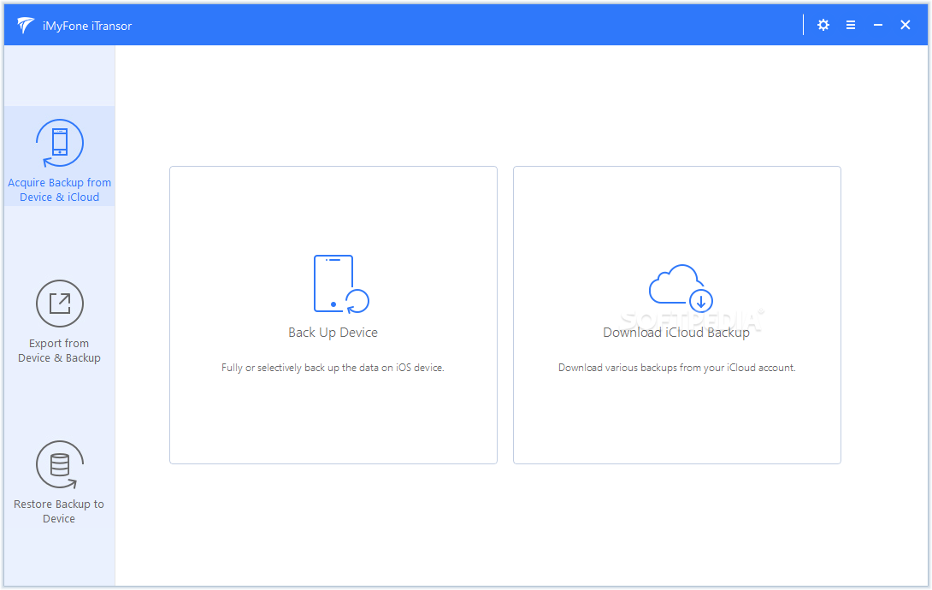Click the iCloud download cloud icon

[681, 287]
